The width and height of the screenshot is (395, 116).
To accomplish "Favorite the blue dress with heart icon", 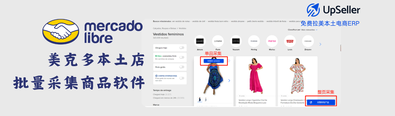I will tap(229, 61).
